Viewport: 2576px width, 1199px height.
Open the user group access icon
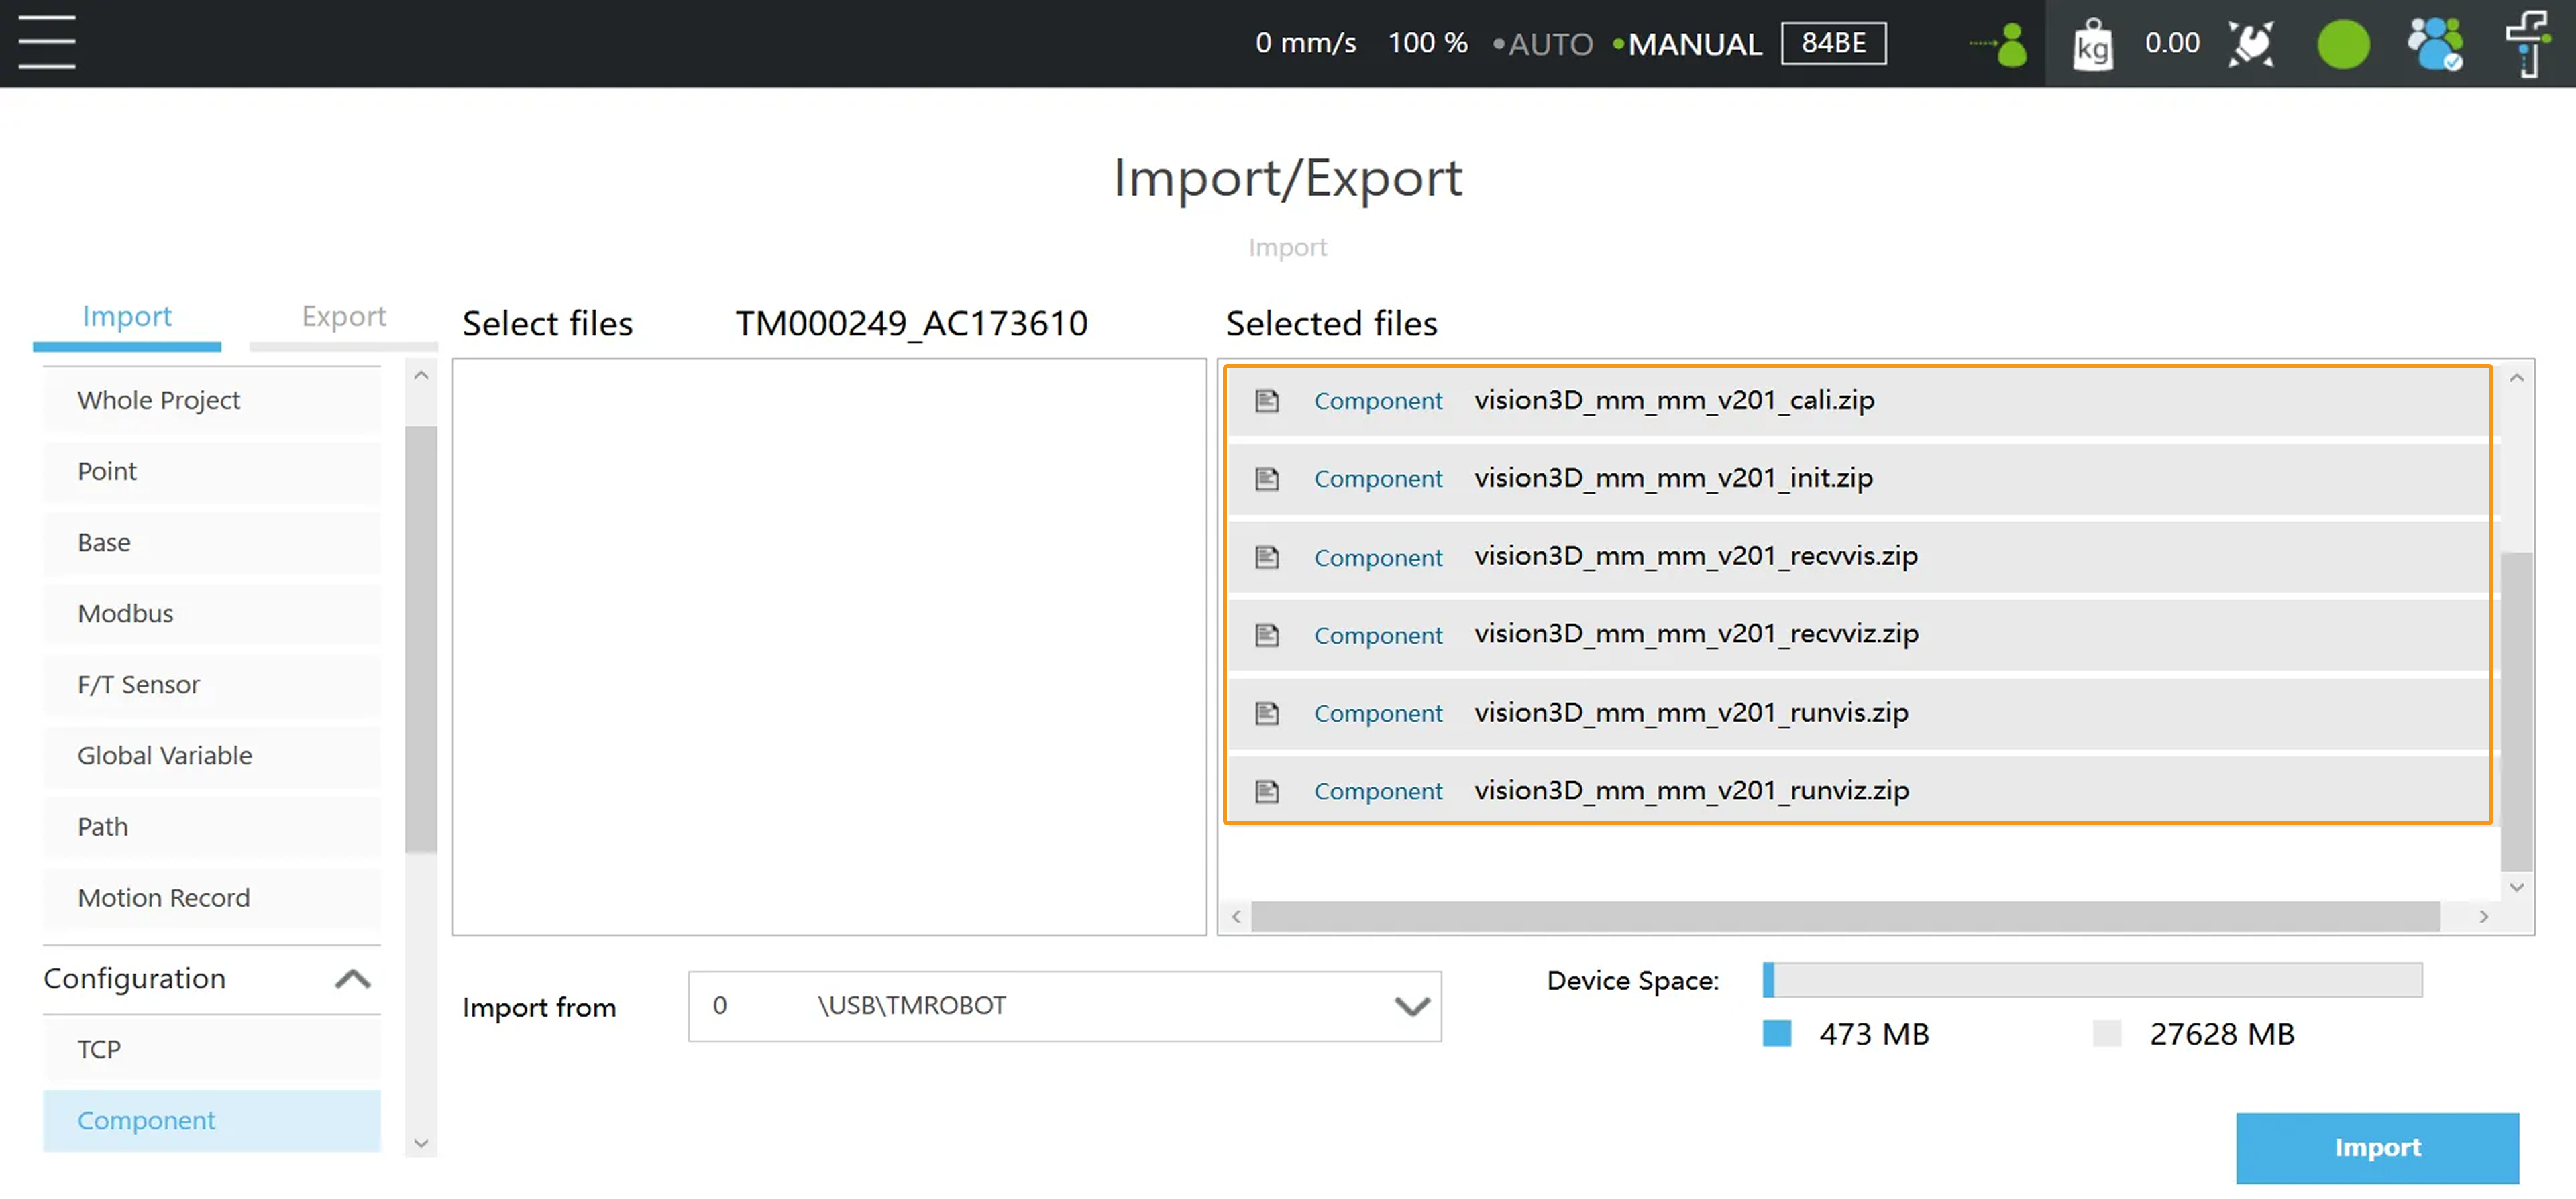(2435, 45)
